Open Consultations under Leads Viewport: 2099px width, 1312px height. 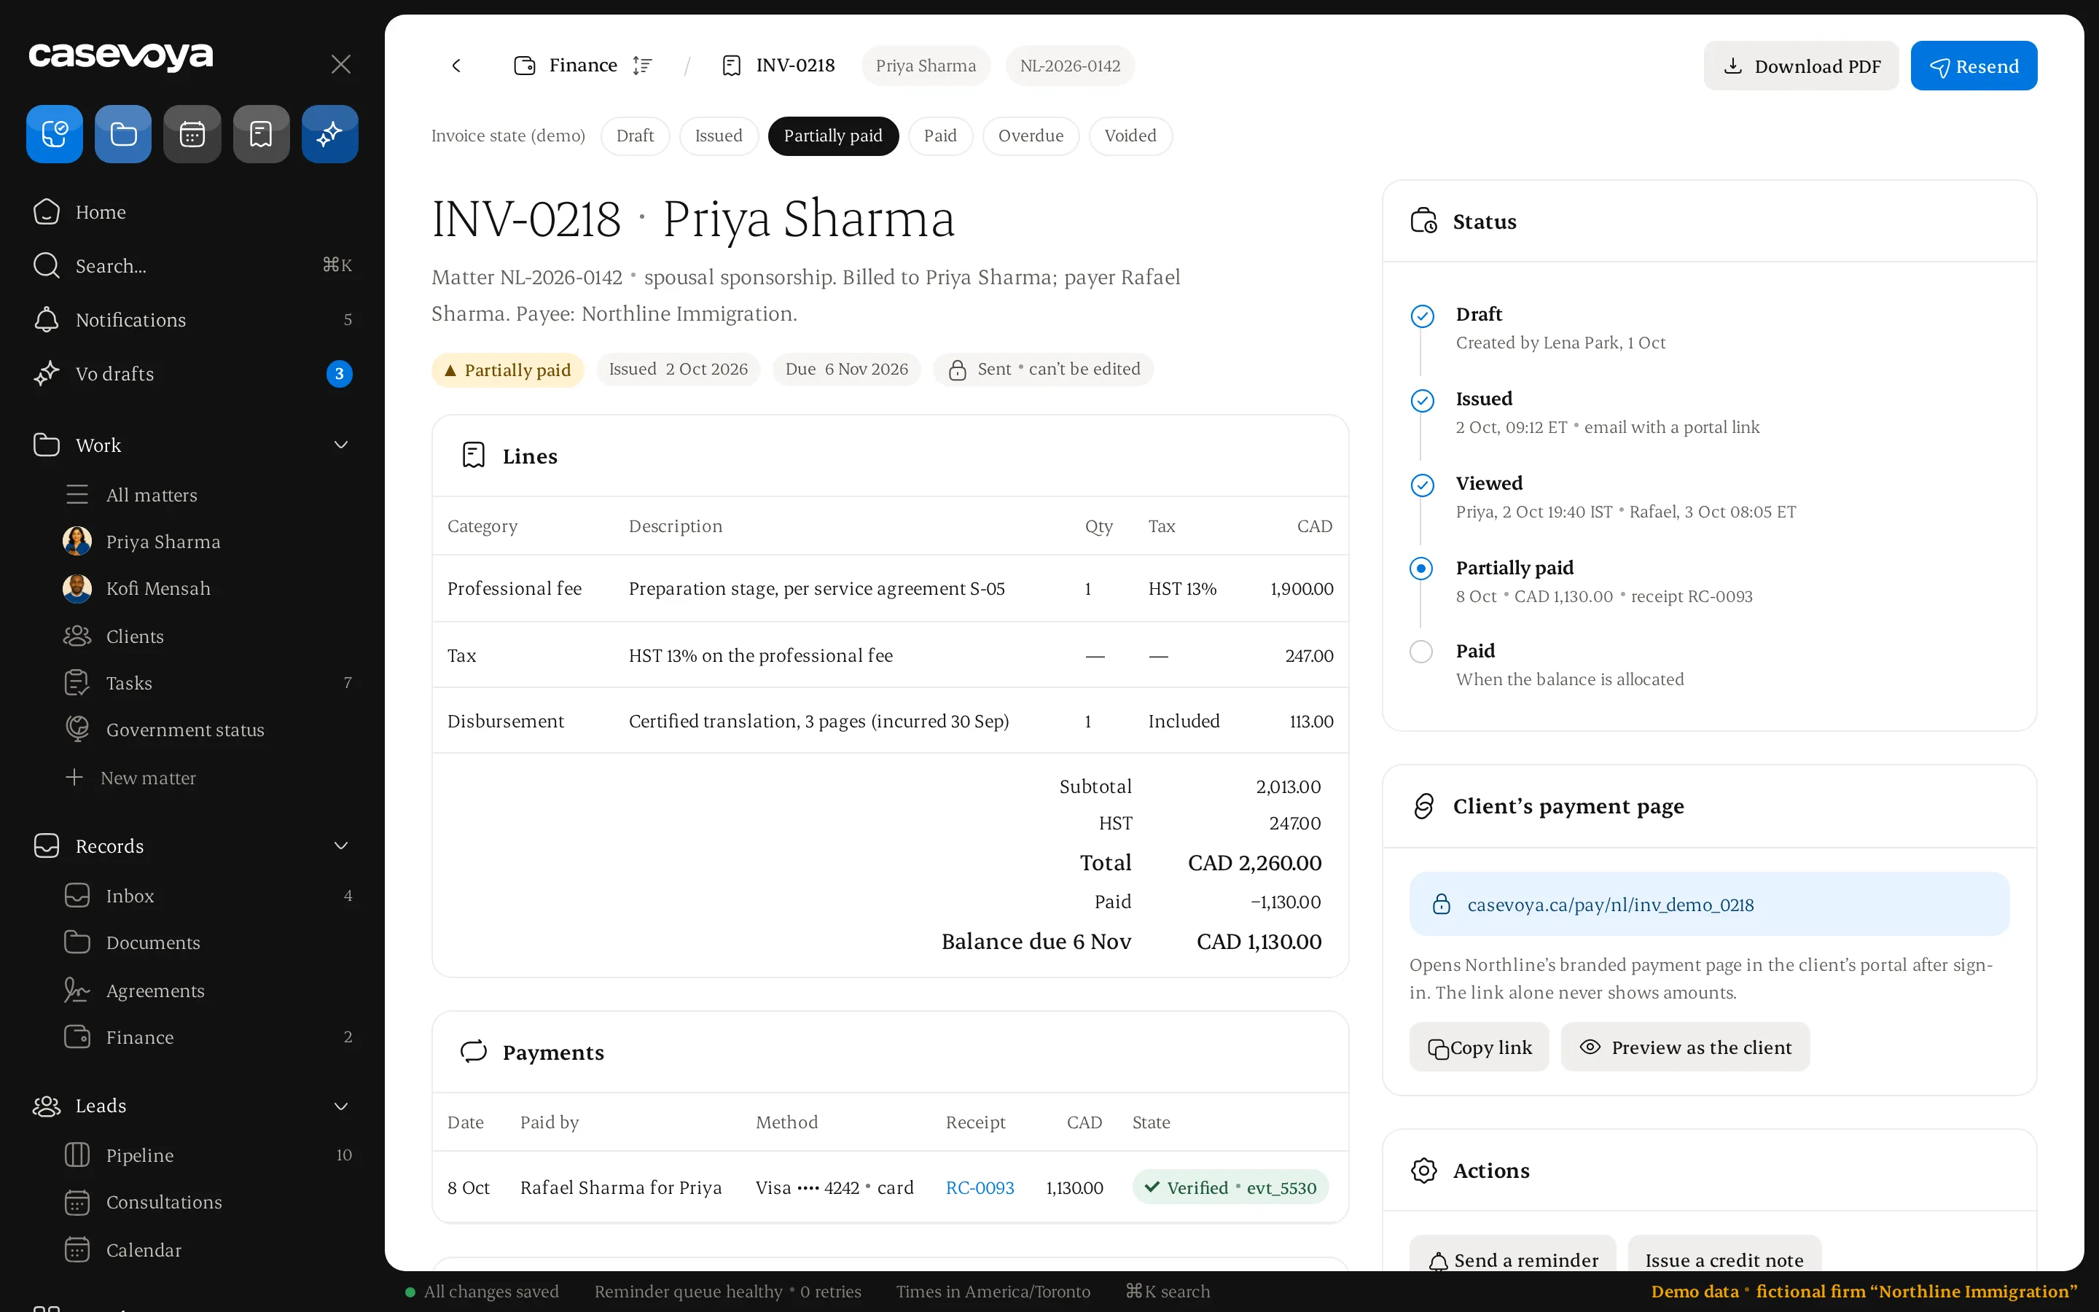(208, 1202)
